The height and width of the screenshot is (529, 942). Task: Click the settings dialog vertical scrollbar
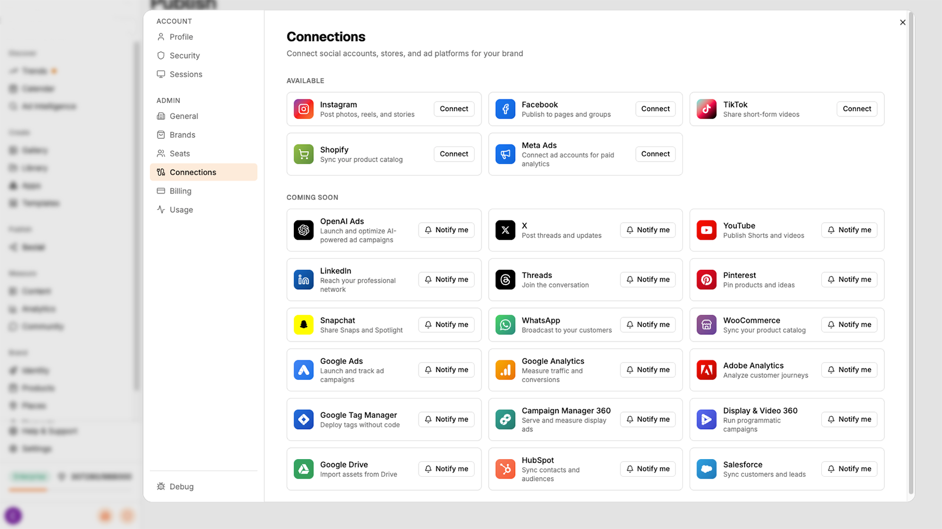pyautogui.click(x=911, y=254)
